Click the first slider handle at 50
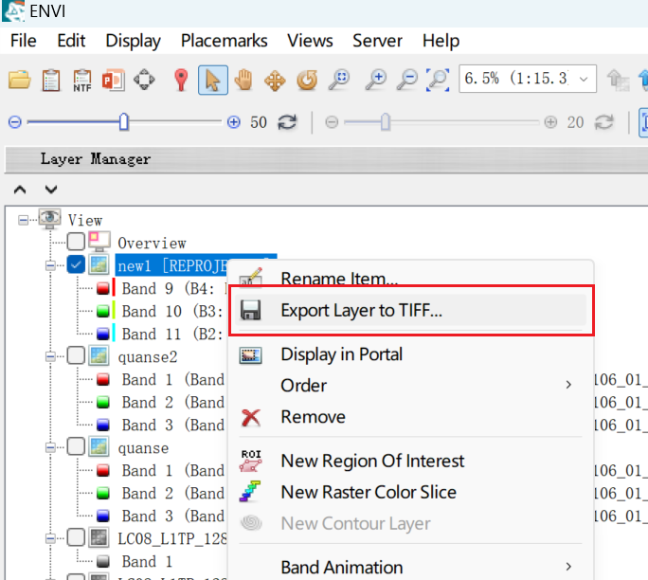This screenshot has height=580, width=648. click(123, 122)
